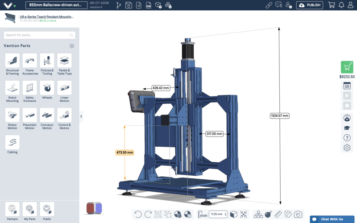Open the design summary list panel icon

347,86
